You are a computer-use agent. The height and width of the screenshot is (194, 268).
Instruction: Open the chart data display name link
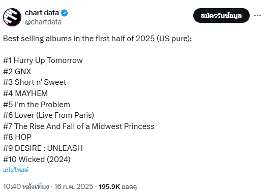tap(42, 13)
